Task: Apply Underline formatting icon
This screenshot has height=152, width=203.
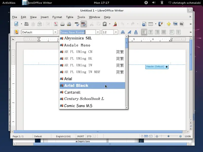Action: tap(136, 32)
